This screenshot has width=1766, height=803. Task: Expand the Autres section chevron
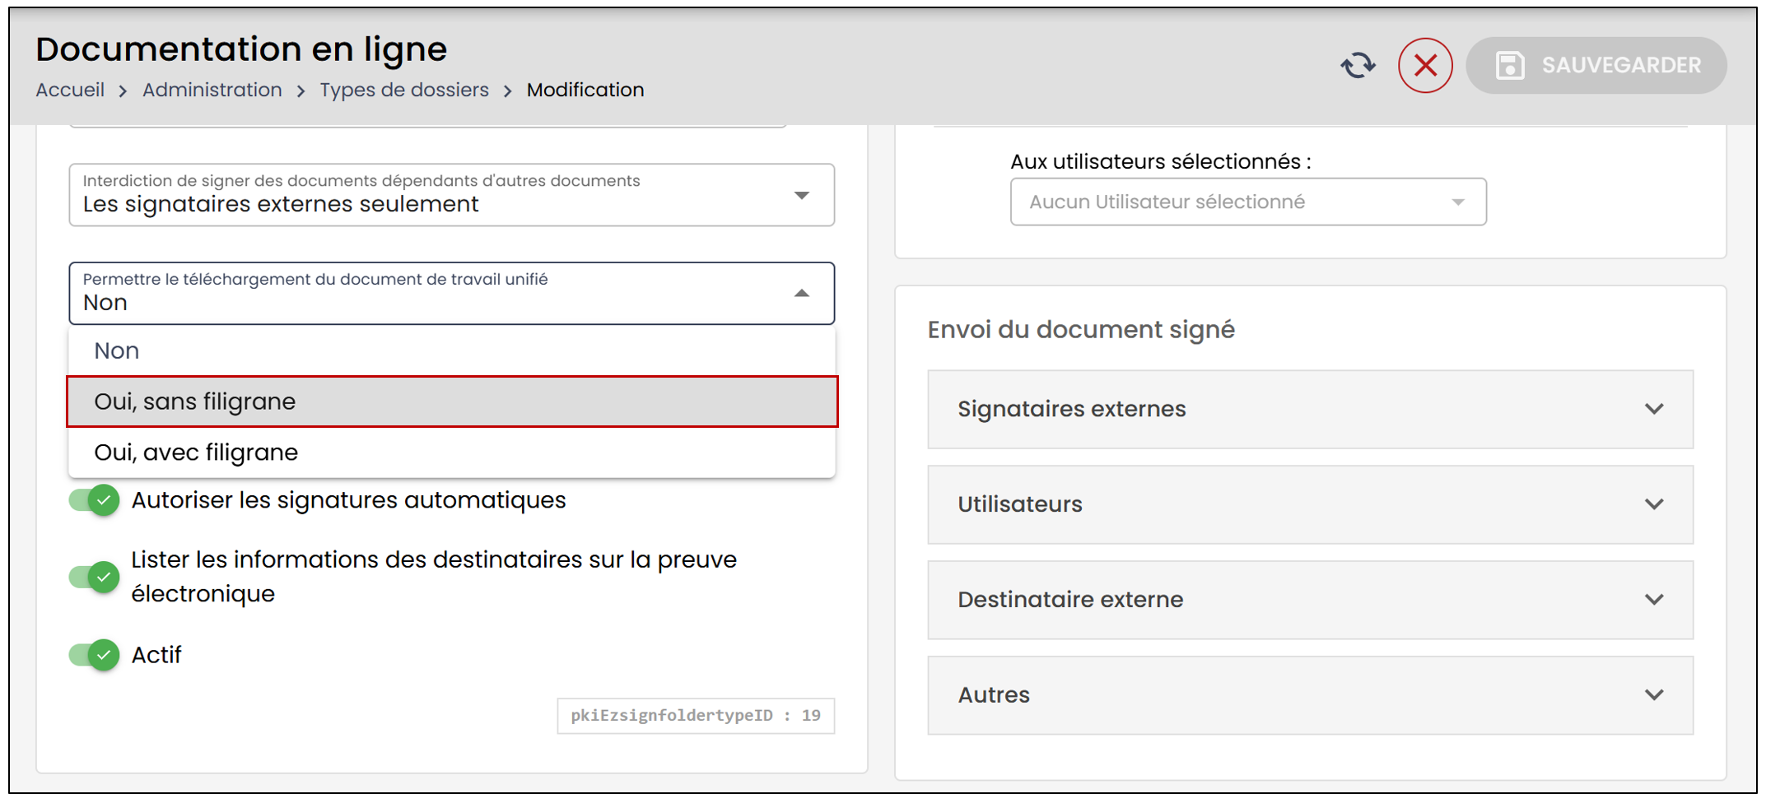tap(1654, 695)
